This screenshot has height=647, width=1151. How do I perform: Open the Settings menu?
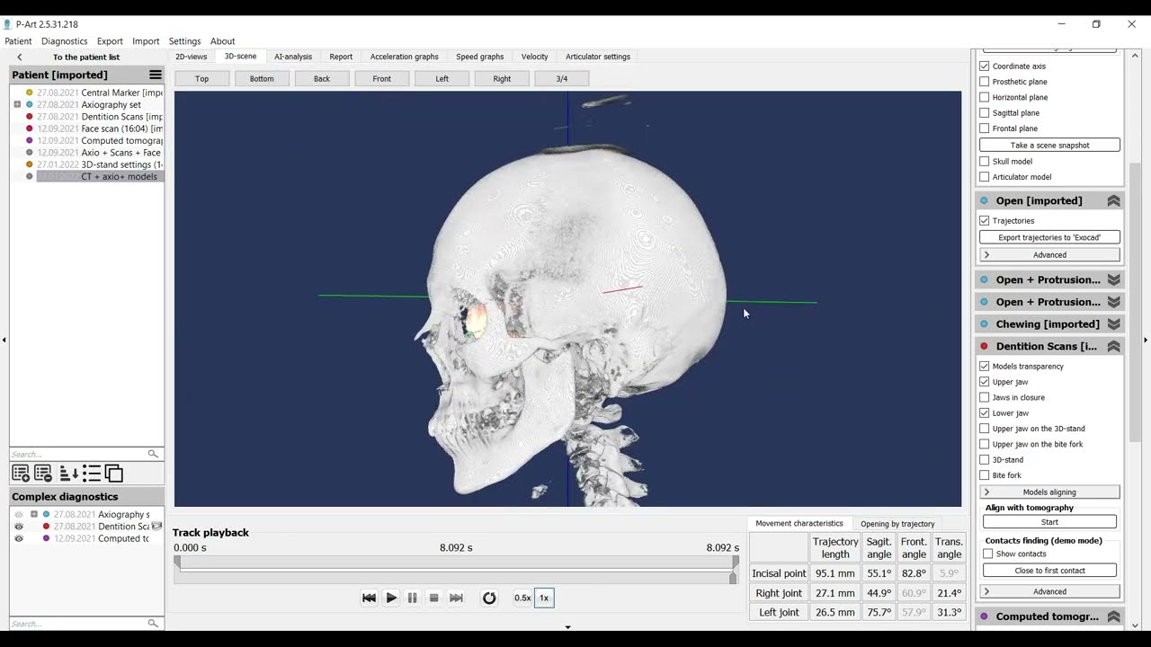point(184,41)
